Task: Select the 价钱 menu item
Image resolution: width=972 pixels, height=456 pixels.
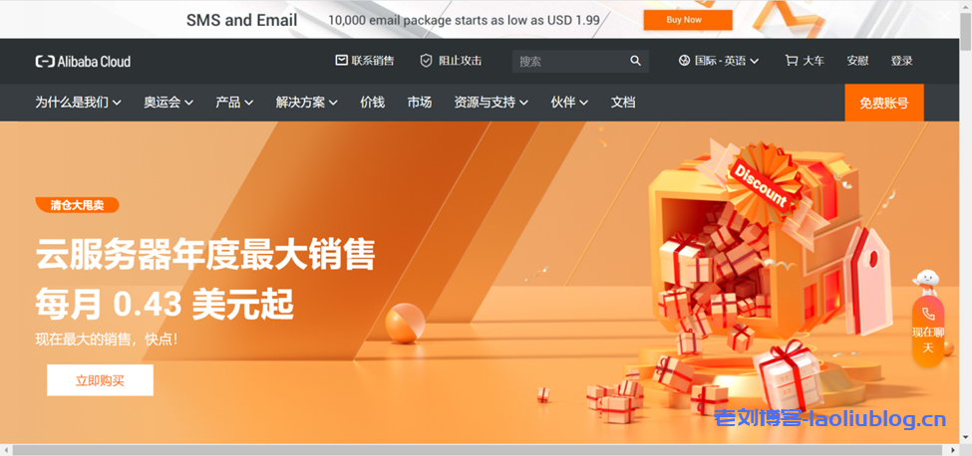Action: coord(372,103)
